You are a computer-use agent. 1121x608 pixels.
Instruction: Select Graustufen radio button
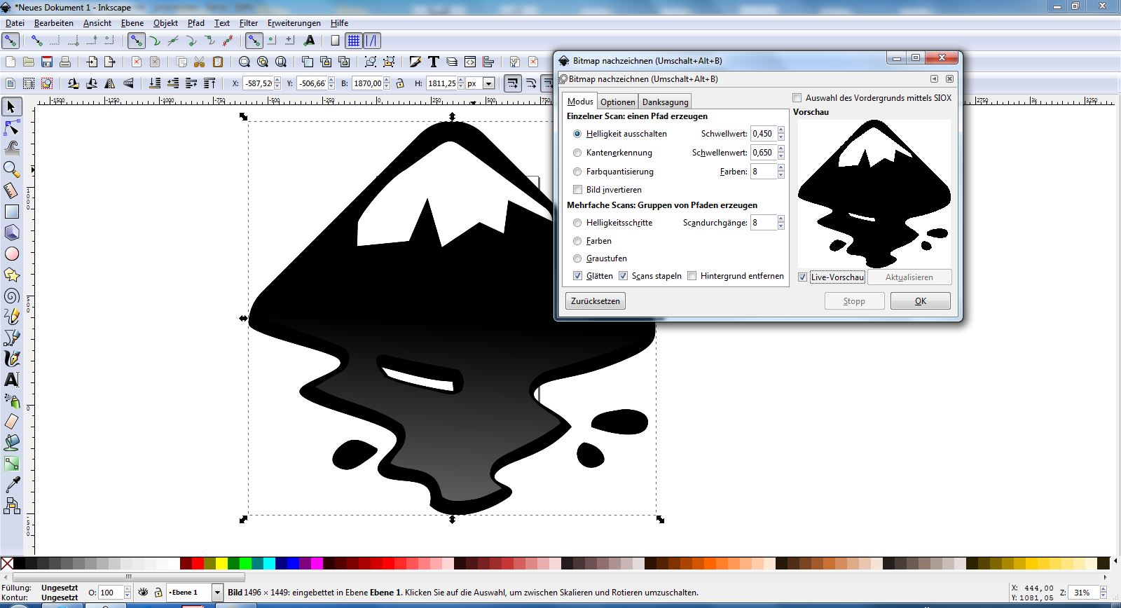pyautogui.click(x=577, y=258)
